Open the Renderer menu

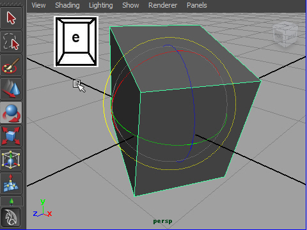tap(162, 5)
